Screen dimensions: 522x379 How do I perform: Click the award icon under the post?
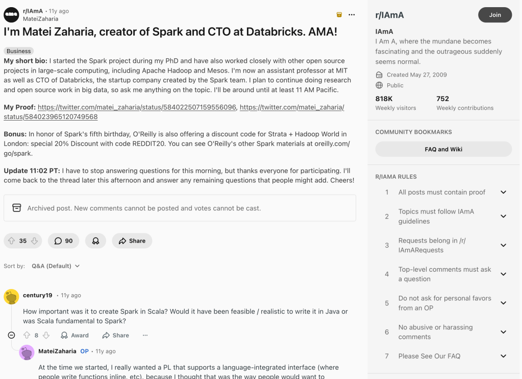click(95, 241)
